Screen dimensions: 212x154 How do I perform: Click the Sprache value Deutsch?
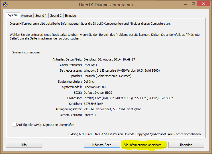107,76
